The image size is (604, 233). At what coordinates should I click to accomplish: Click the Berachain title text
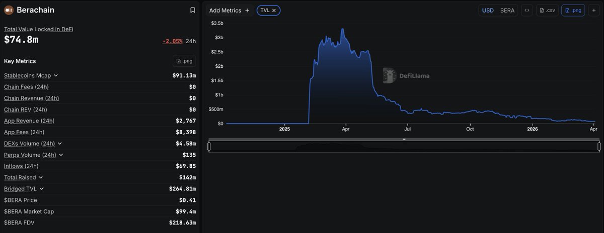tap(35, 10)
